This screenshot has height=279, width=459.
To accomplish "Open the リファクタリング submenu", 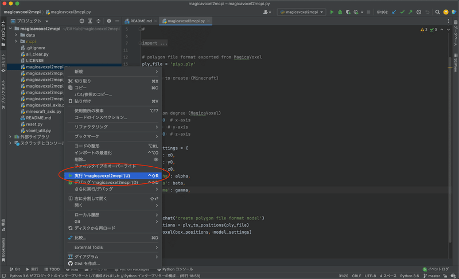I will click(x=113, y=127).
